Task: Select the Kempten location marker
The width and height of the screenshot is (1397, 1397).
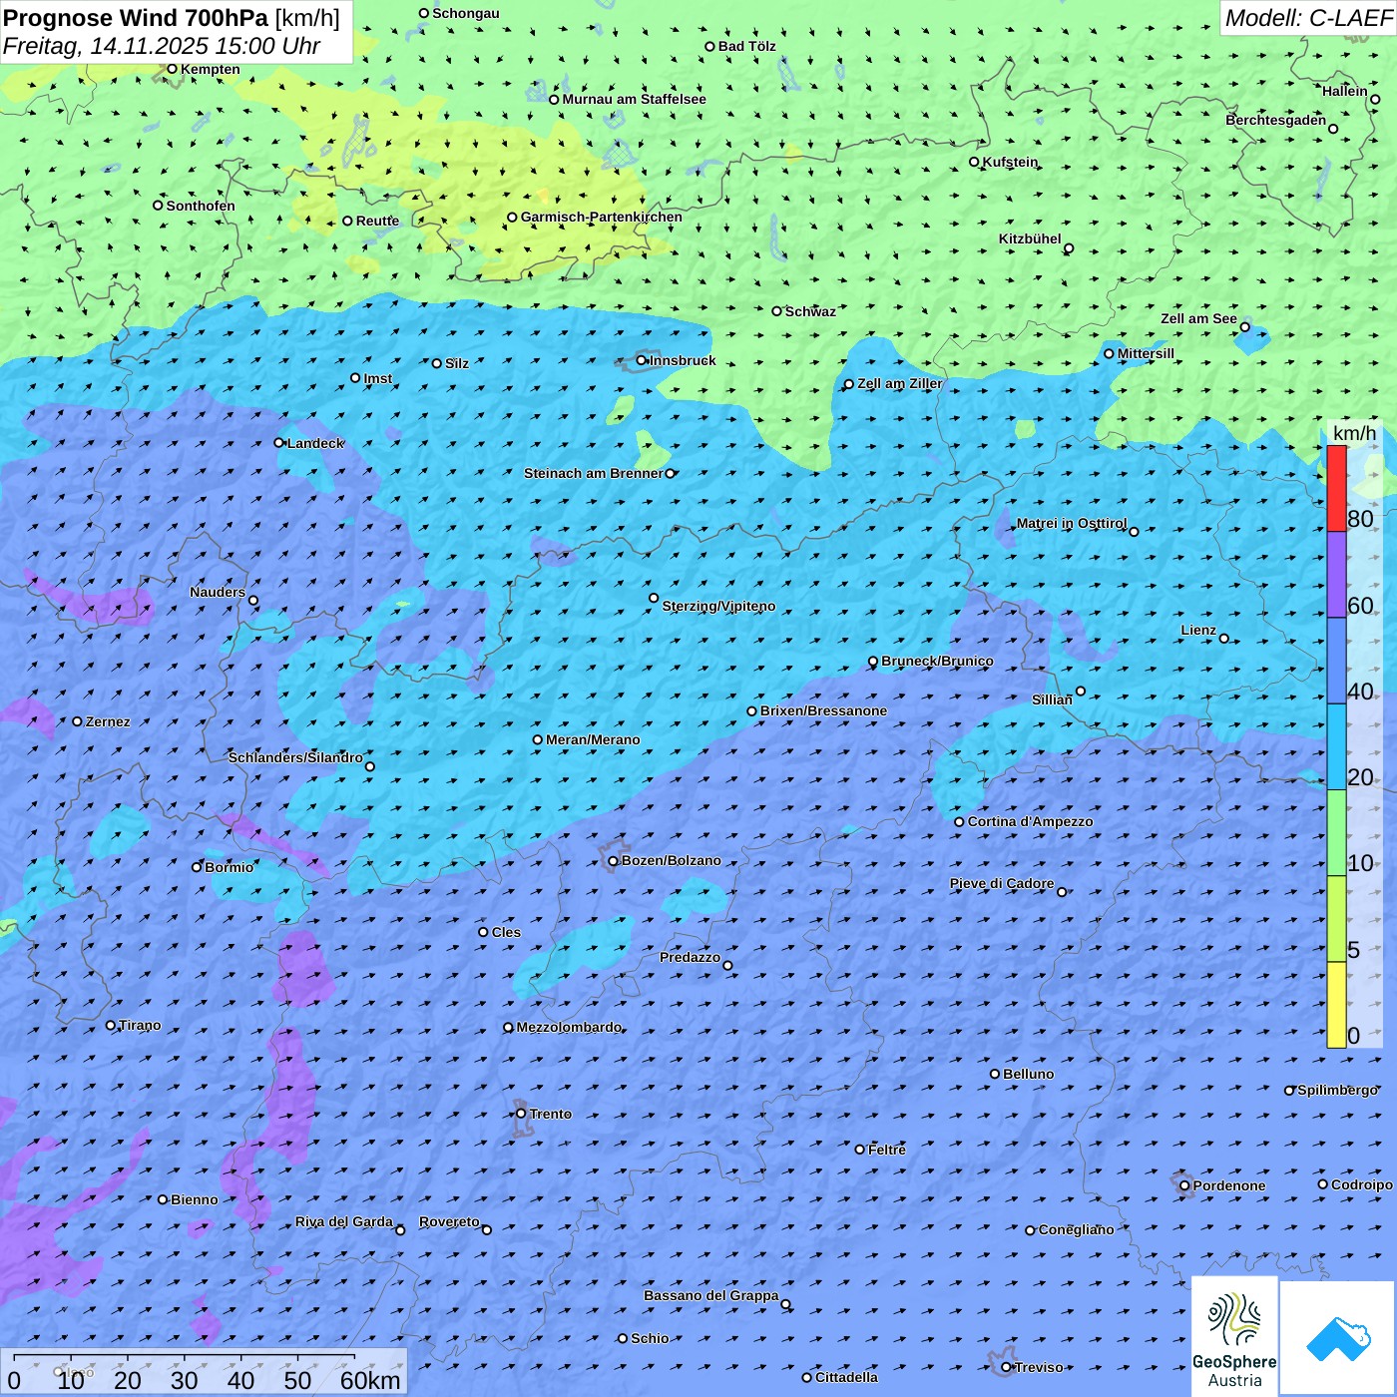Action: pos(172,69)
